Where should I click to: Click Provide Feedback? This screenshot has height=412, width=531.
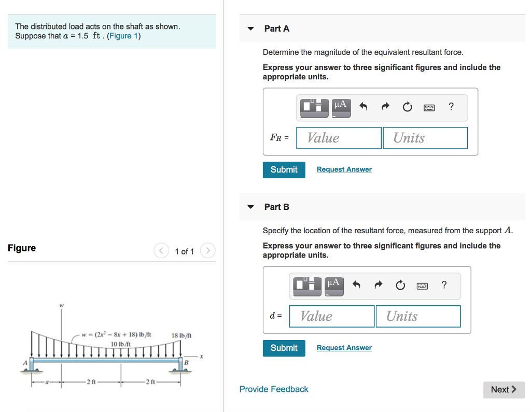click(x=273, y=389)
